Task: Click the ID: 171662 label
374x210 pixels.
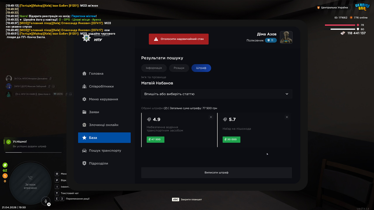Action: pos(341,17)
